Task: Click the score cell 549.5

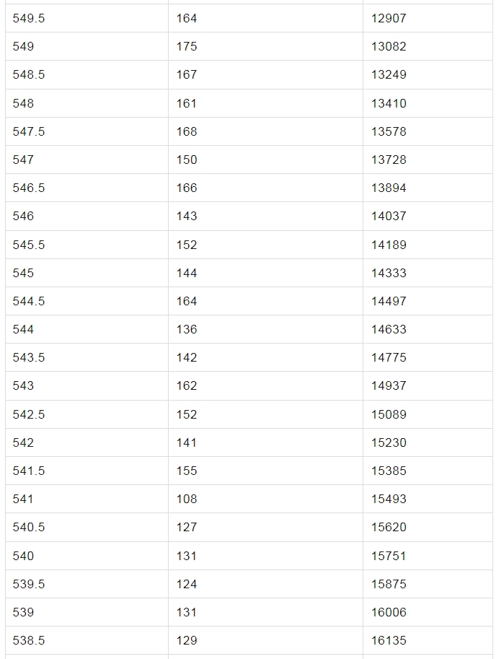Action: click(29, 18)
